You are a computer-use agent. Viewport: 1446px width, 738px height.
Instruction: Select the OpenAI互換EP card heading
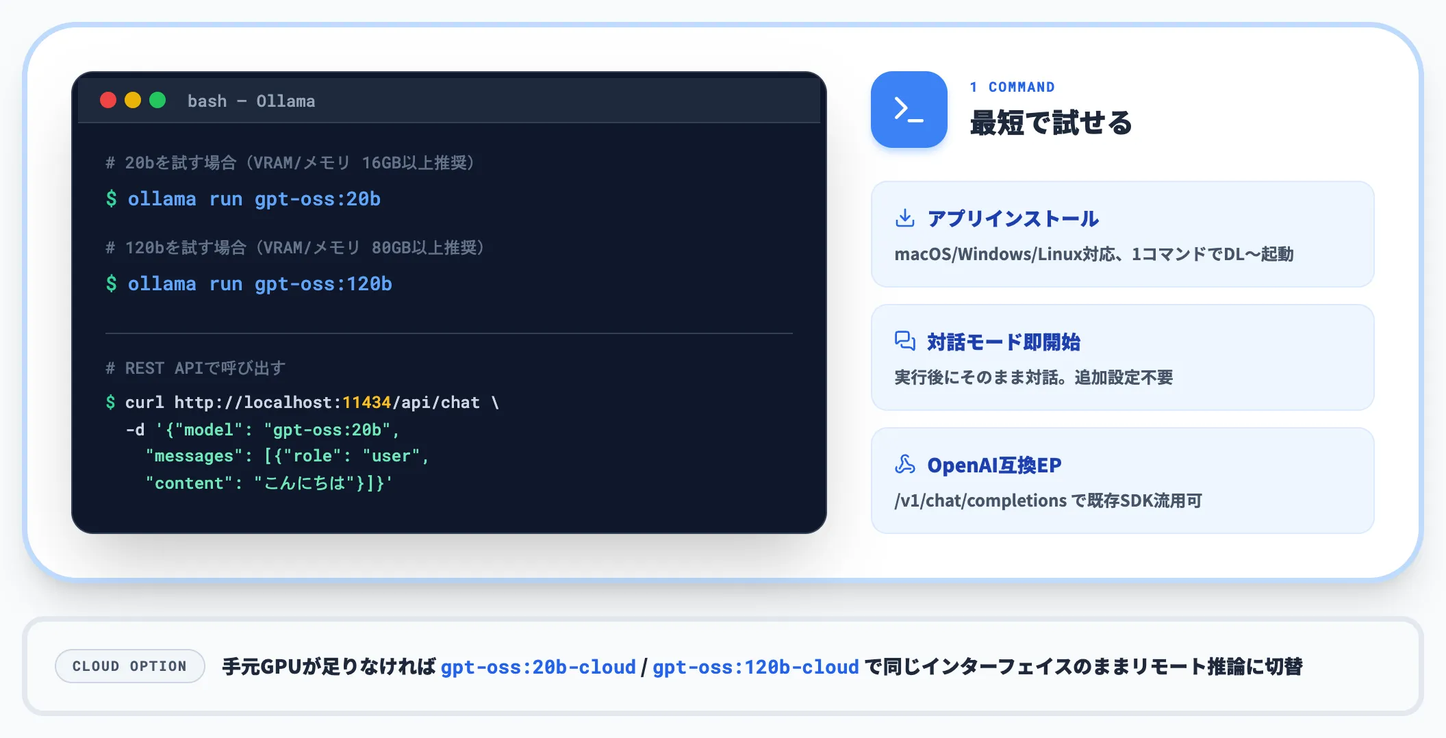coord(994,465)
